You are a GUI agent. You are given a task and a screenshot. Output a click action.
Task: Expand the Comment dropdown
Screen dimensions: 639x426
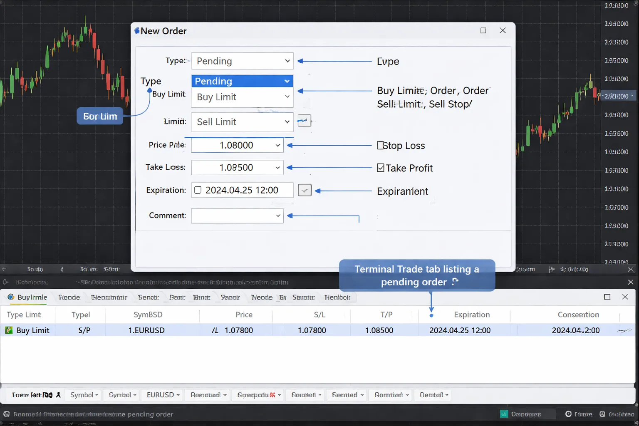(237, 215)
